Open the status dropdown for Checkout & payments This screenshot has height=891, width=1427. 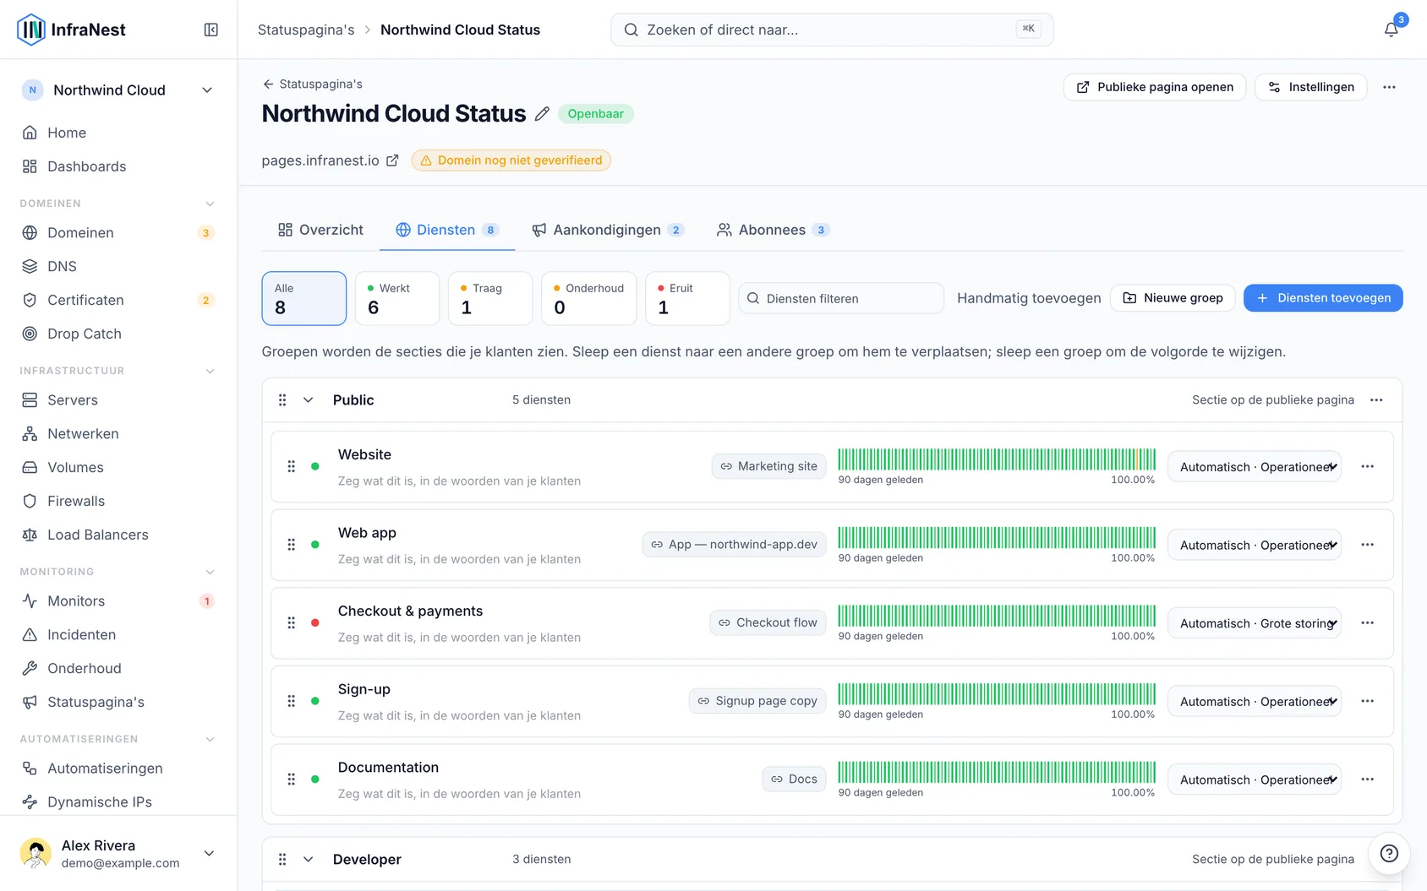pos(1255,623)
